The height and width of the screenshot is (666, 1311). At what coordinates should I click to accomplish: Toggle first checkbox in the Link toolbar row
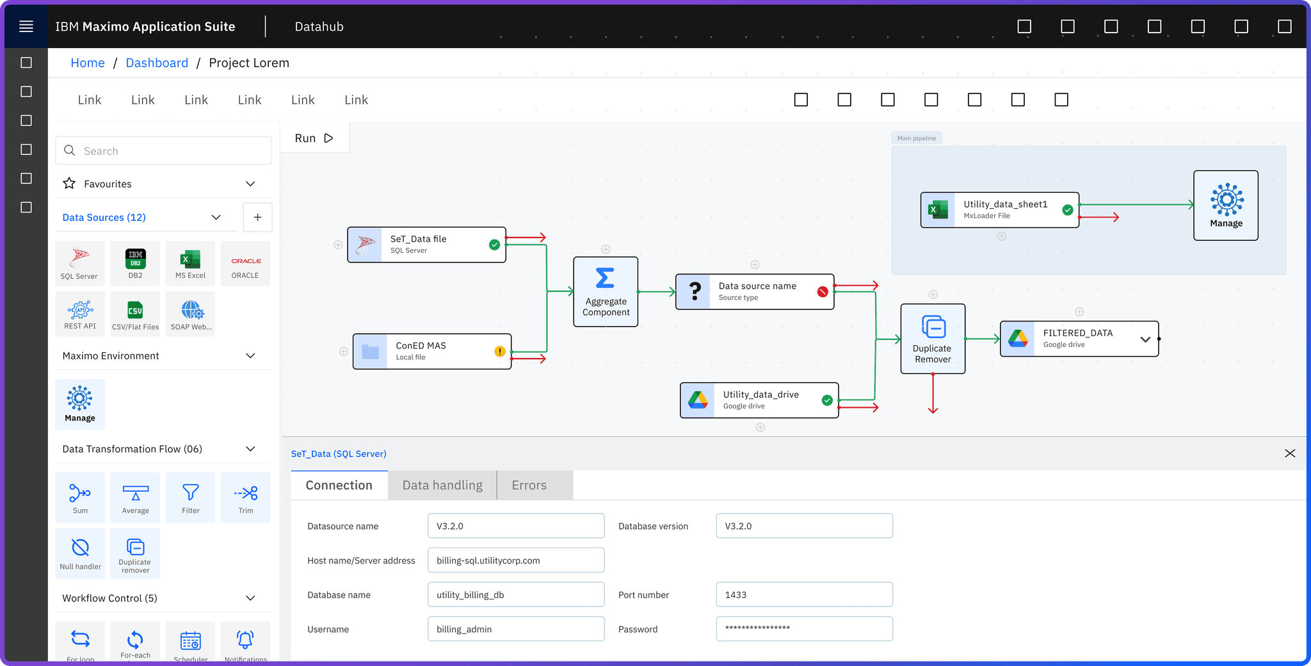click(801, 100)
